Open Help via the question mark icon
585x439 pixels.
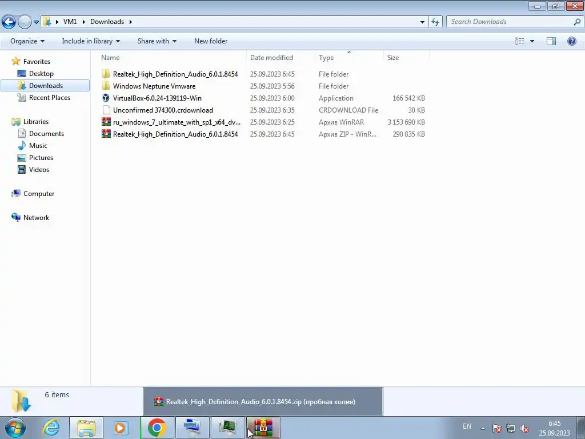(571, 41)
